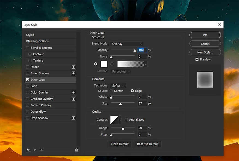Open the Blend Mode Overlay dropdown

coord(126,44)
